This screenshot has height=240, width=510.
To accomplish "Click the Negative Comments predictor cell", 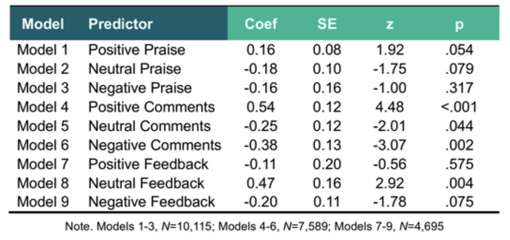I will pos(155,145).
